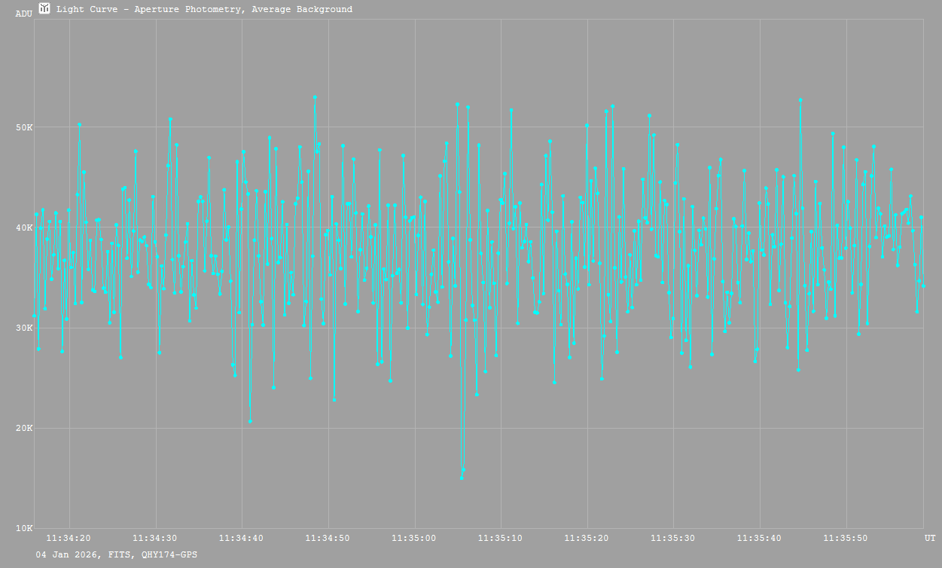Select the 11:35:10 time tick label

pos(501,538)
